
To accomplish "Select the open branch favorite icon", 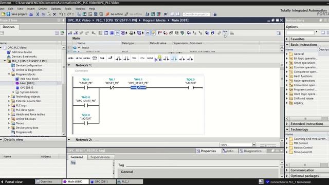I will pyautogui.click(x=102, y=58).
